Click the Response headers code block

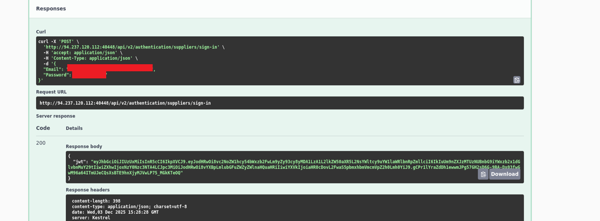[294, 208]
